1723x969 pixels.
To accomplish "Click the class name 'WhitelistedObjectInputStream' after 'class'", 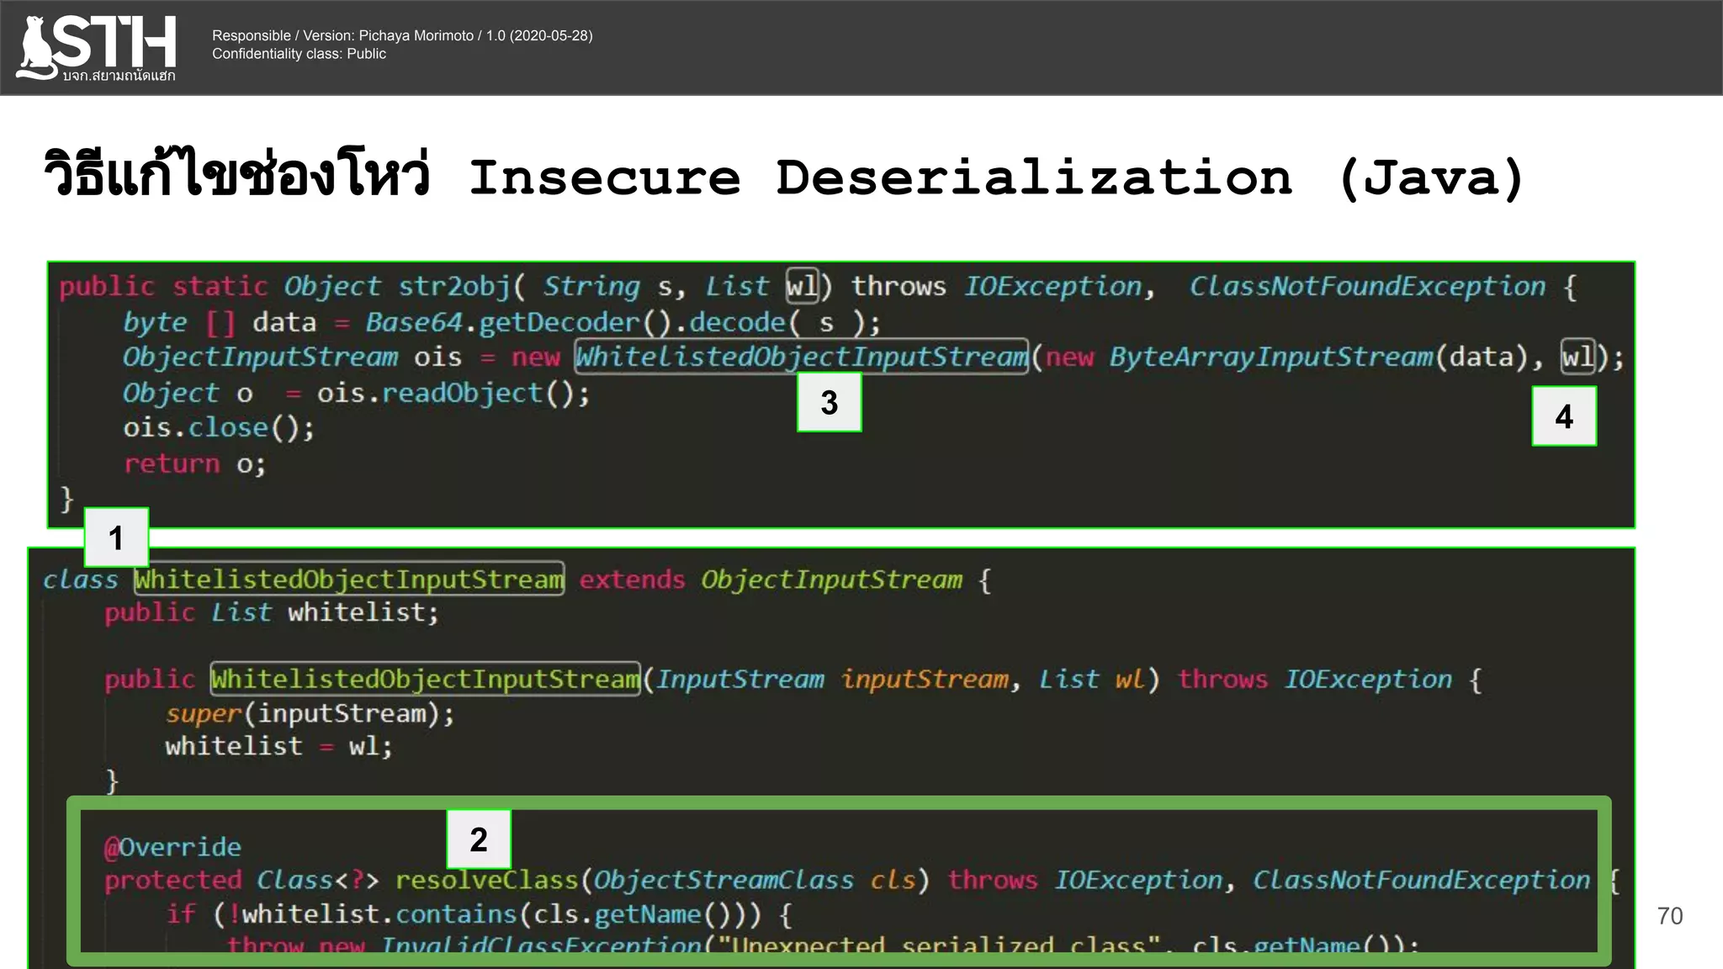I will tap(349, 579).
